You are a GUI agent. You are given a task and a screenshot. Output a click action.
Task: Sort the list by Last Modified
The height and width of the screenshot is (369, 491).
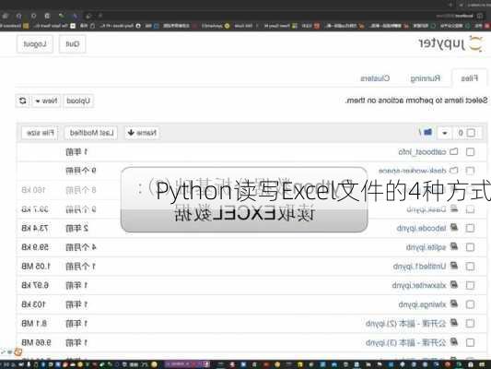(x=91, y=133)
